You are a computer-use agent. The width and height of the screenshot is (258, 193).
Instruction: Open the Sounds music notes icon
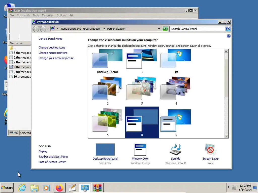[176, 150]
